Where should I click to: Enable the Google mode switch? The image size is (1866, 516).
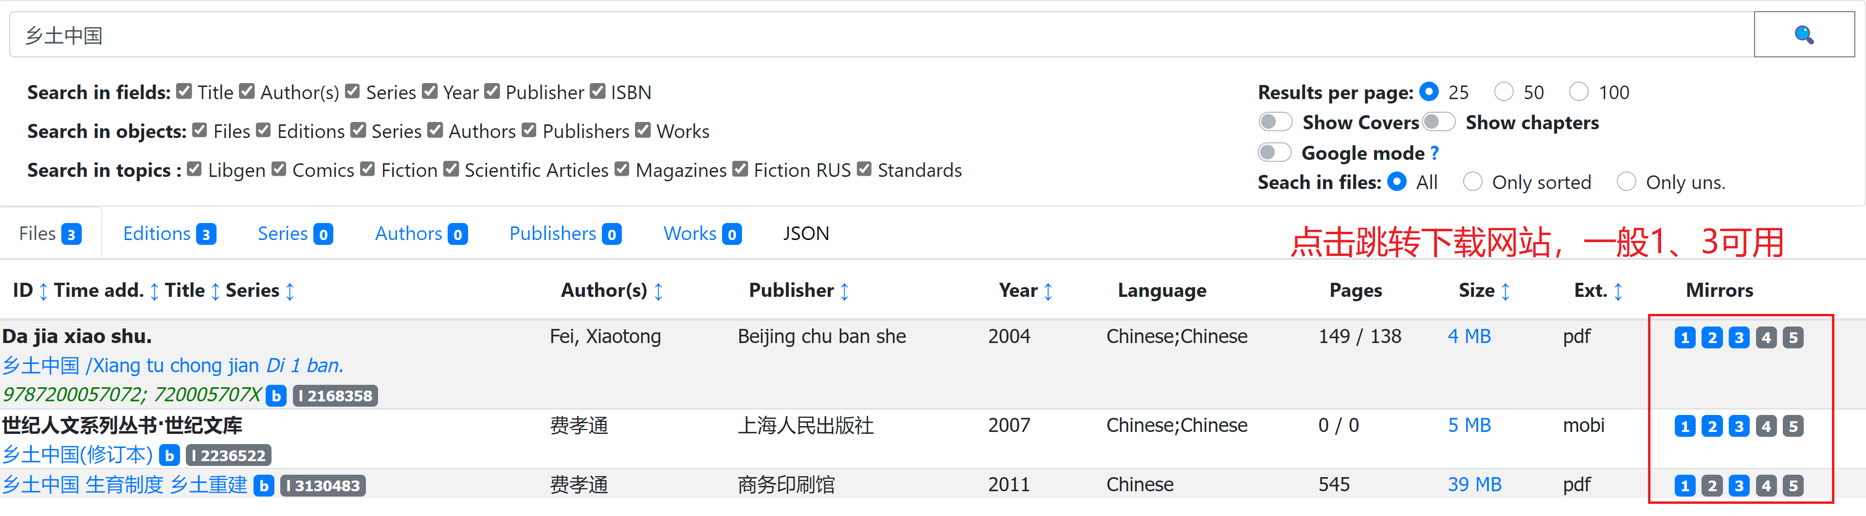[1275, 153]
